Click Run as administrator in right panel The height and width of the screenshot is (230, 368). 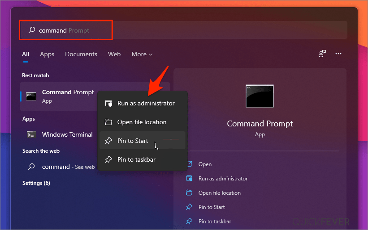pyautogui.click(x=223, y=179)
